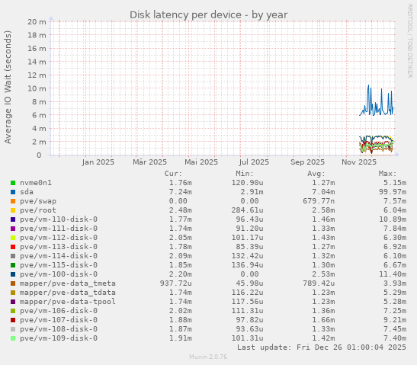417x365 pixels.
Task: Click the yellow pve/root legend swatch
Action: point(13,210)
